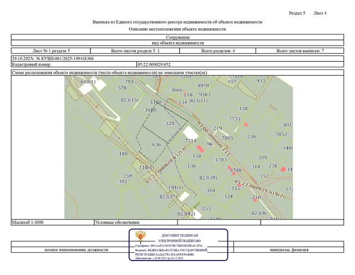Click the 'Раздел 5' header text
The width and height of the screenshot is (355, 275).
(x=297, y=13)
